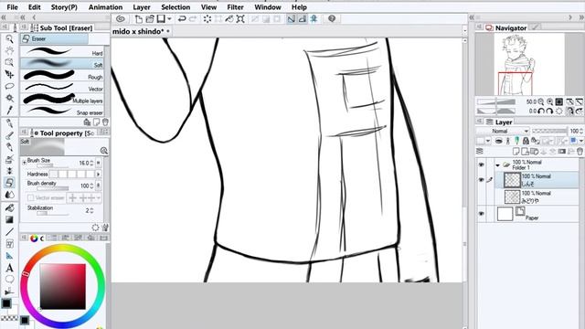Open the layer blending mode dropdown

(x=503, y=131)
